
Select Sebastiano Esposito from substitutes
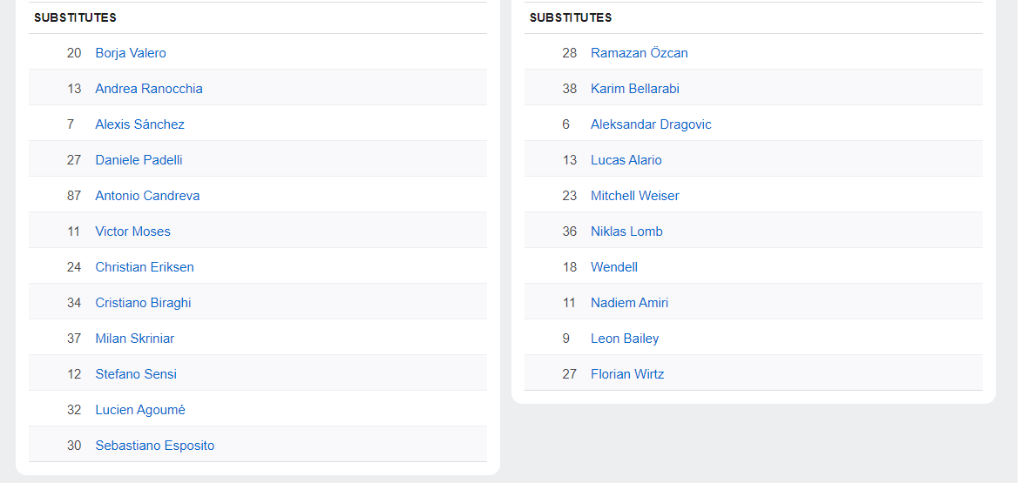tap(155, 446)
